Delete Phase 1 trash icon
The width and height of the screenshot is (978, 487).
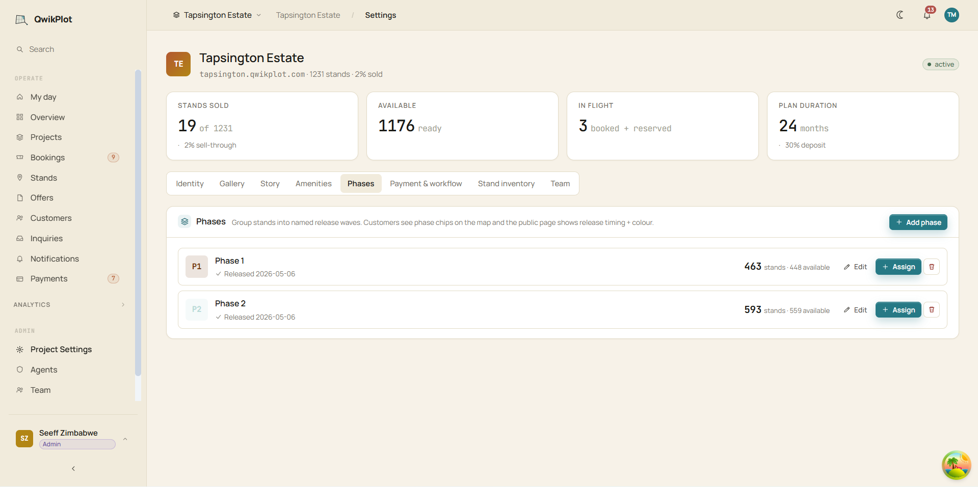(932, 267)
